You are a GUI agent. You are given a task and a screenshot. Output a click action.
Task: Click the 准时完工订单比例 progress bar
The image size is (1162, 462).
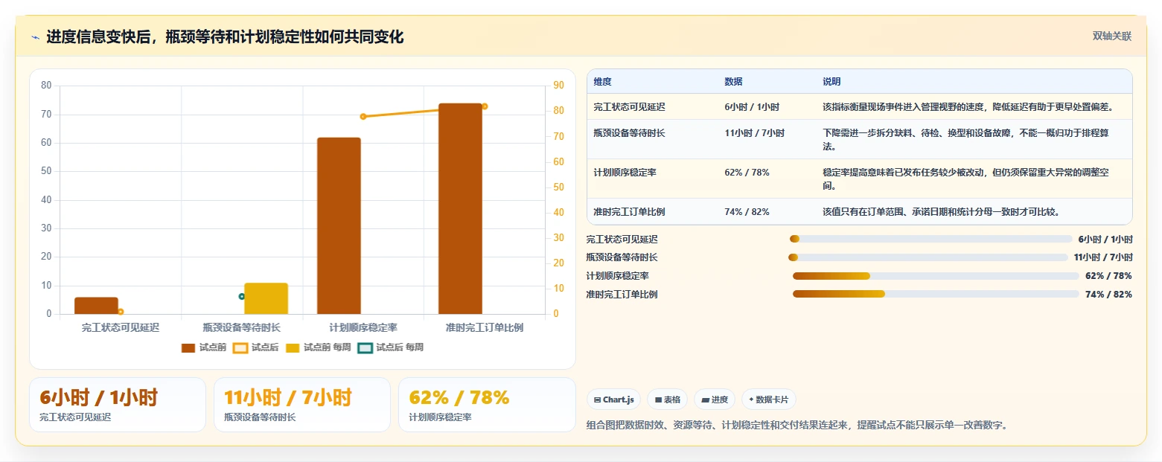936,295
